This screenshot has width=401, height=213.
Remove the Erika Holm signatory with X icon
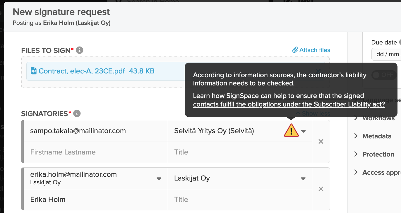[321, 189]
